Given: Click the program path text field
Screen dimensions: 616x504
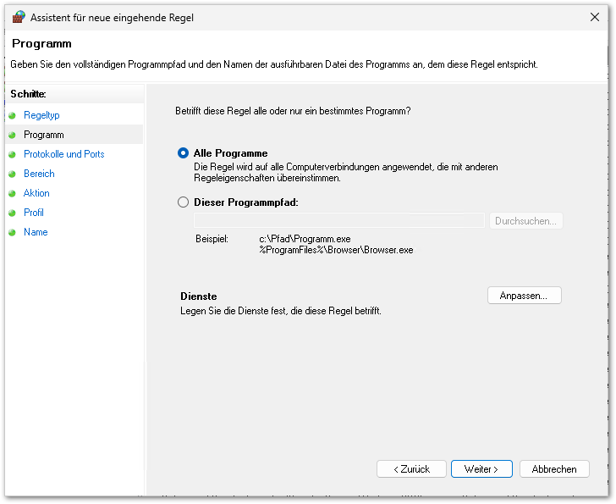Looking at the screenshot, I should pos(339,221).
